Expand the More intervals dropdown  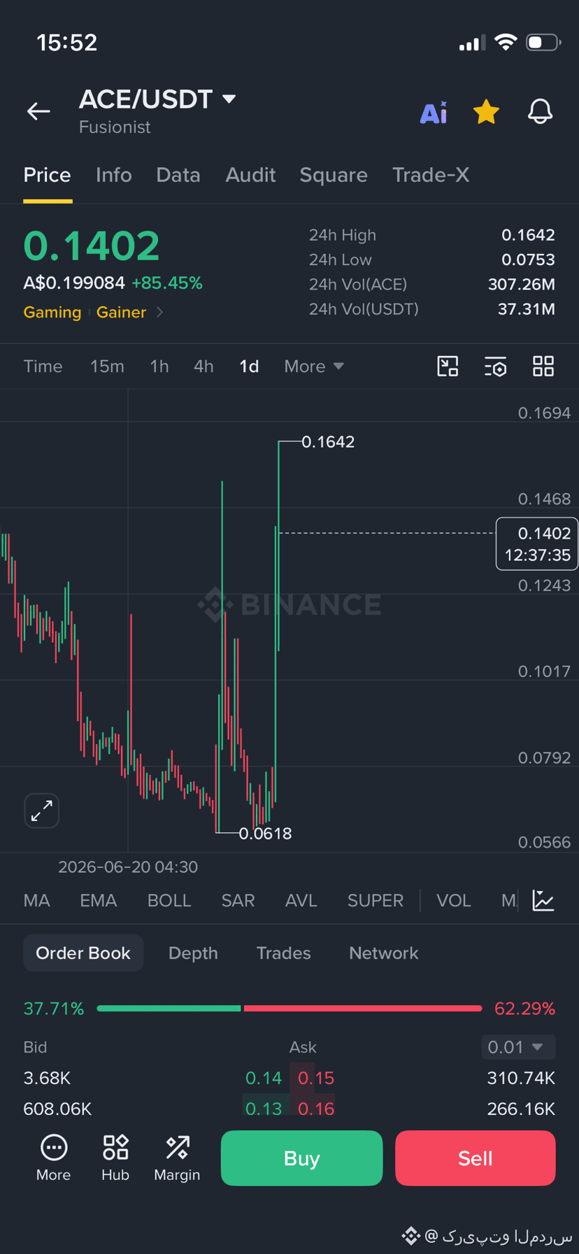(x=314, y=366)
